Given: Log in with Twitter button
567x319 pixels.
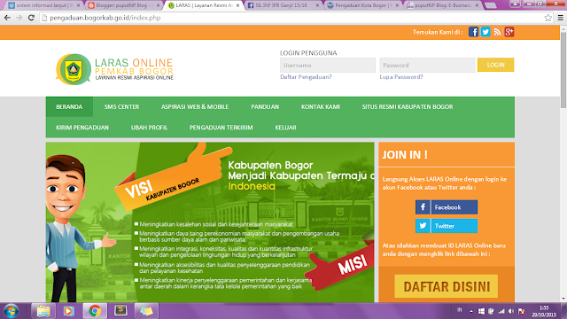Looking at the screenshot, I should 447,226.
